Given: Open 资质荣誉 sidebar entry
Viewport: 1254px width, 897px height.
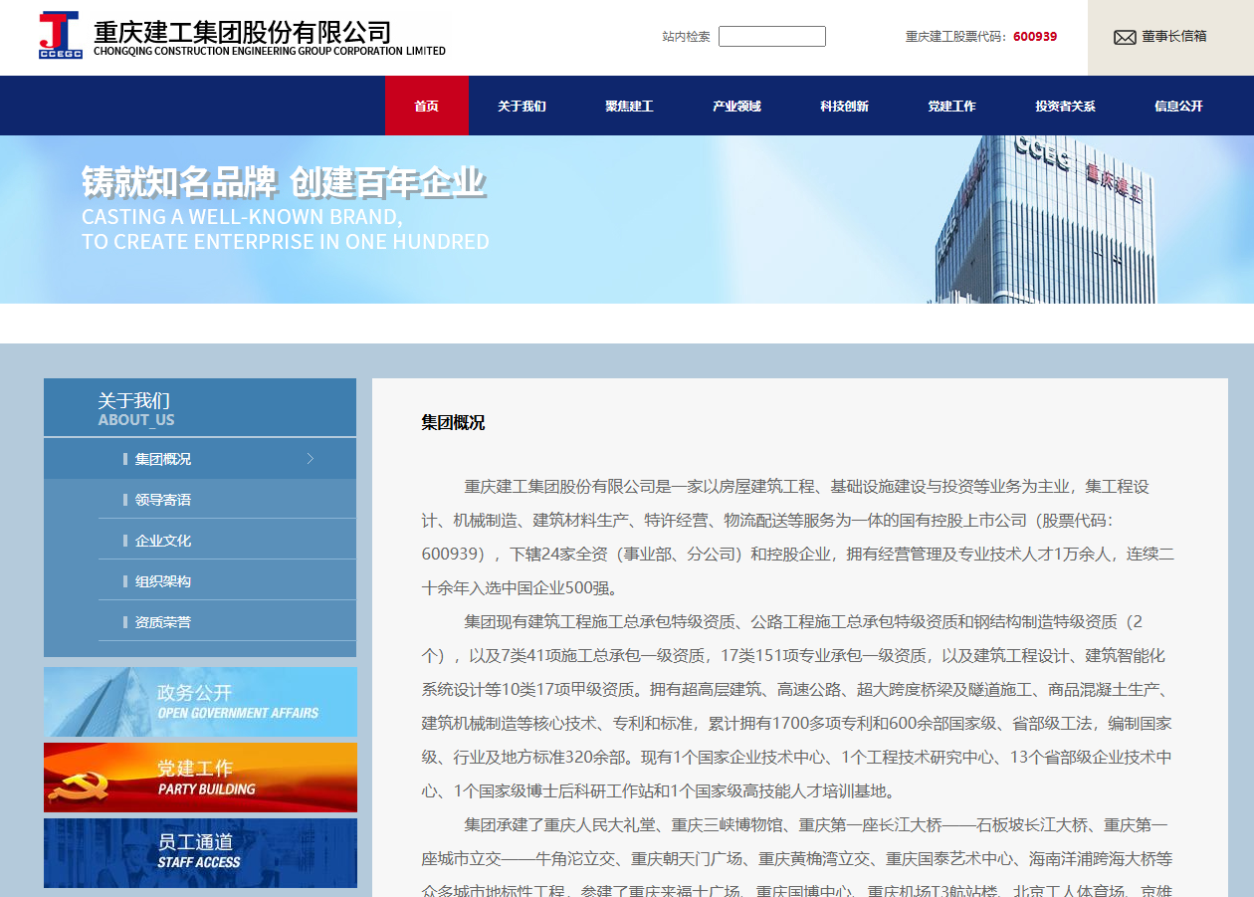Looking at the screenshot, I should coord(163,622).
